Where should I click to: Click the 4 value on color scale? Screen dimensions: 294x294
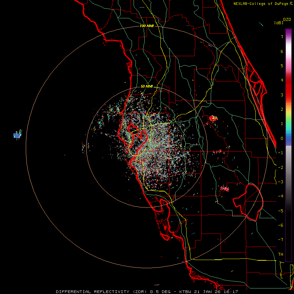pos(282,80)
